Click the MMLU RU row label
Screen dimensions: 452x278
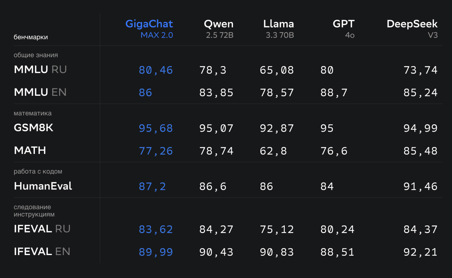(40, 69)
